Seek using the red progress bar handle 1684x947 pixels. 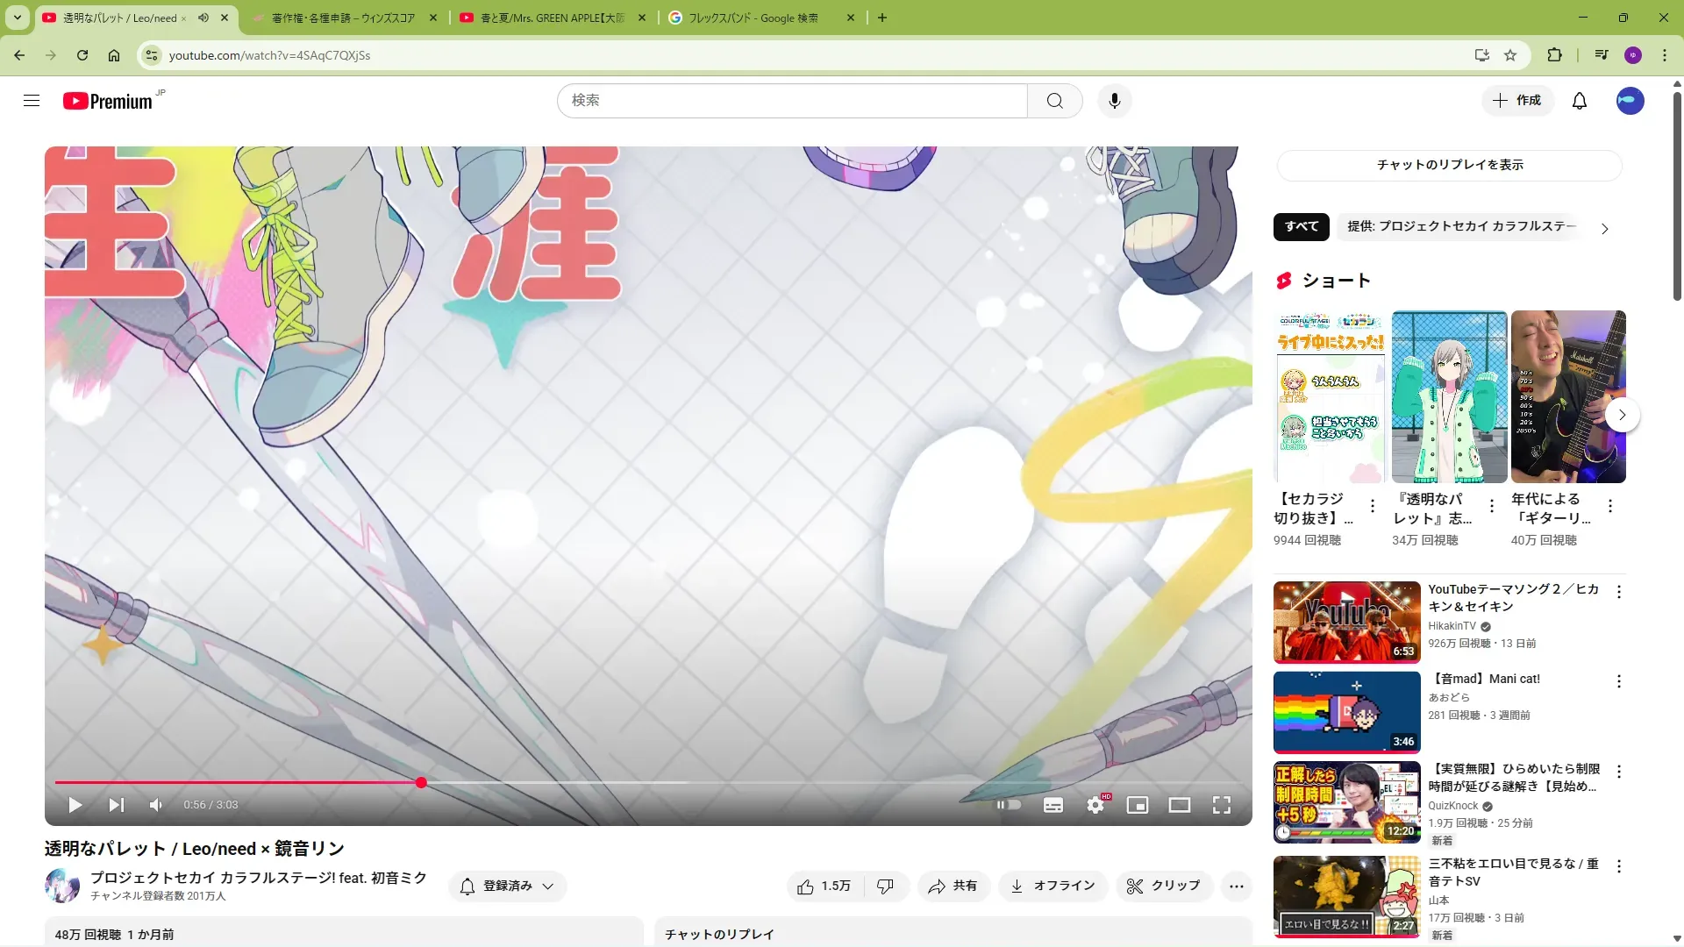(421, 782)
